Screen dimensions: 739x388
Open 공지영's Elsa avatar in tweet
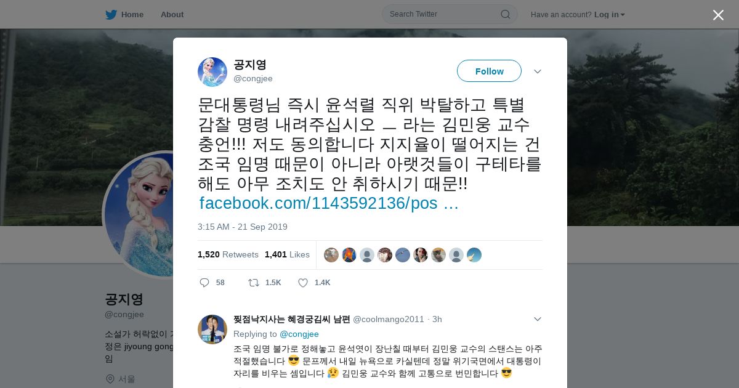tap(212, 72)
